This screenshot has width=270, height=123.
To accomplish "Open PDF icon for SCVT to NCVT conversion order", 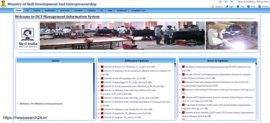I will pos(102,90).
